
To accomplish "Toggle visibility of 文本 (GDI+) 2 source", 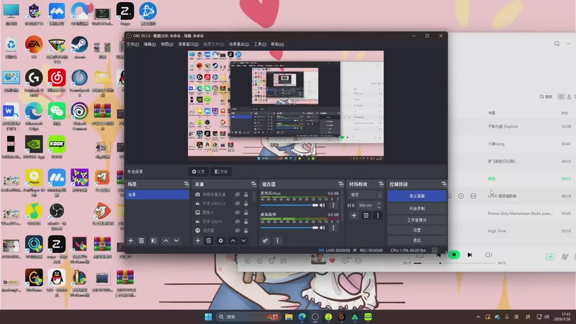I will coord(238,204).
